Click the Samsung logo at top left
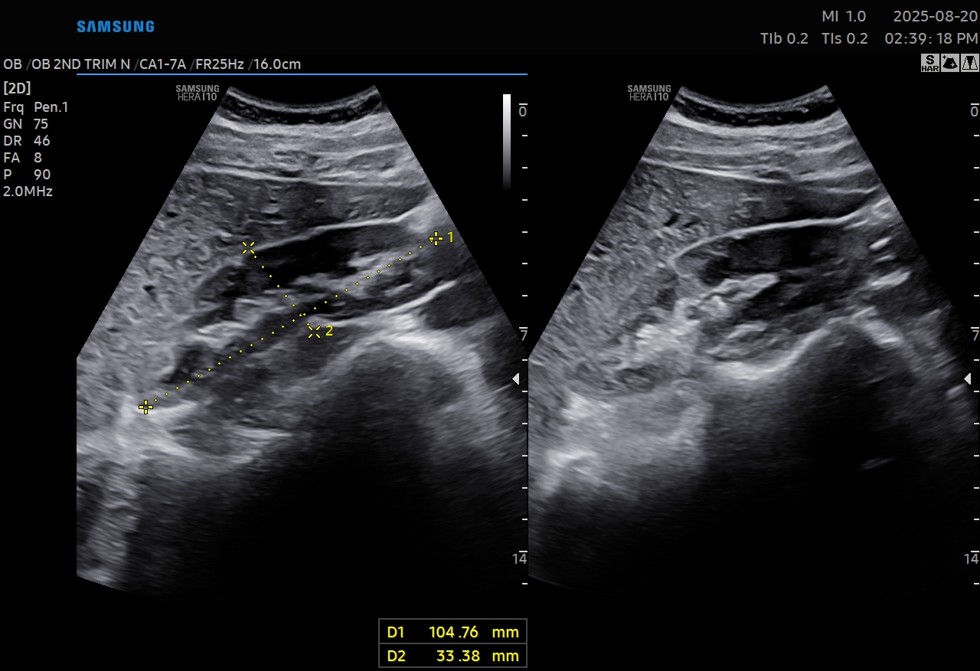 (116, 27)
